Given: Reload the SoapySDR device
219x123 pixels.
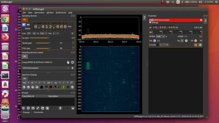Looking at the screenshot, I should pyautogui.click(x=72, y=62).
